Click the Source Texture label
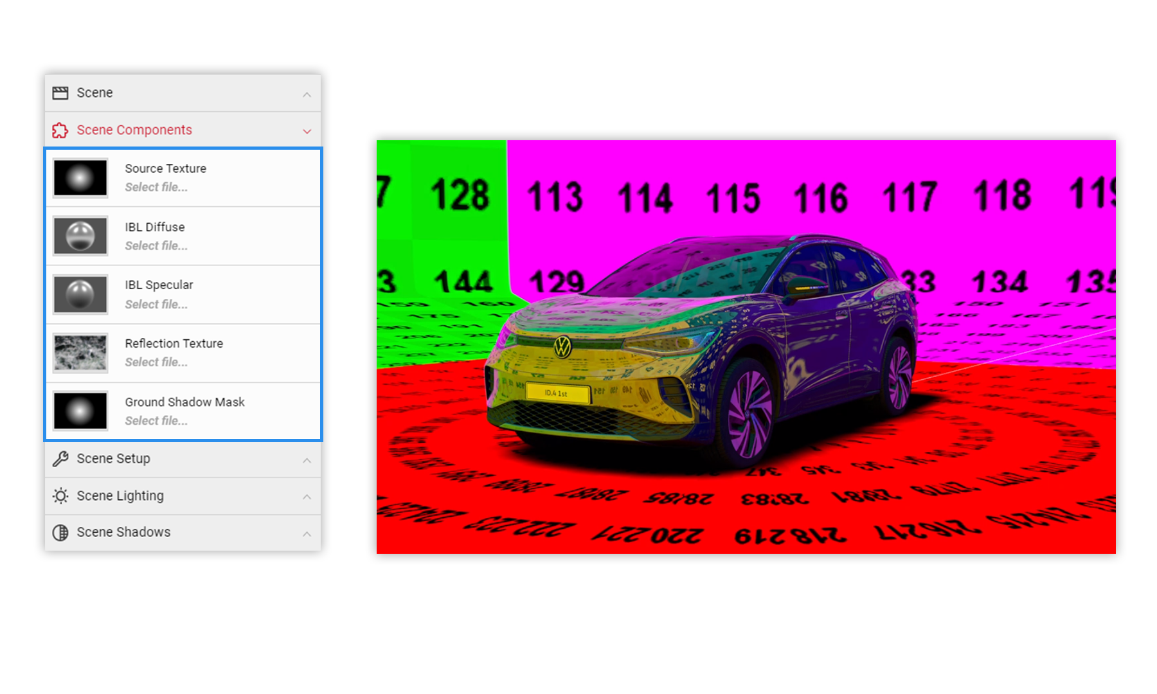This screenshot has height=694, width=1157. click(x=166, y=168)
